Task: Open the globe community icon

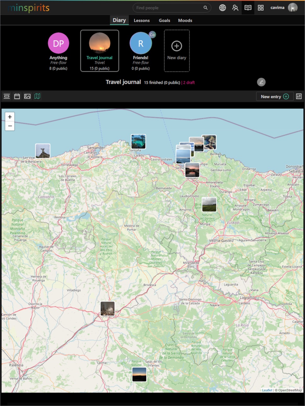Action: pyautogui.click(x=222, y=8)
